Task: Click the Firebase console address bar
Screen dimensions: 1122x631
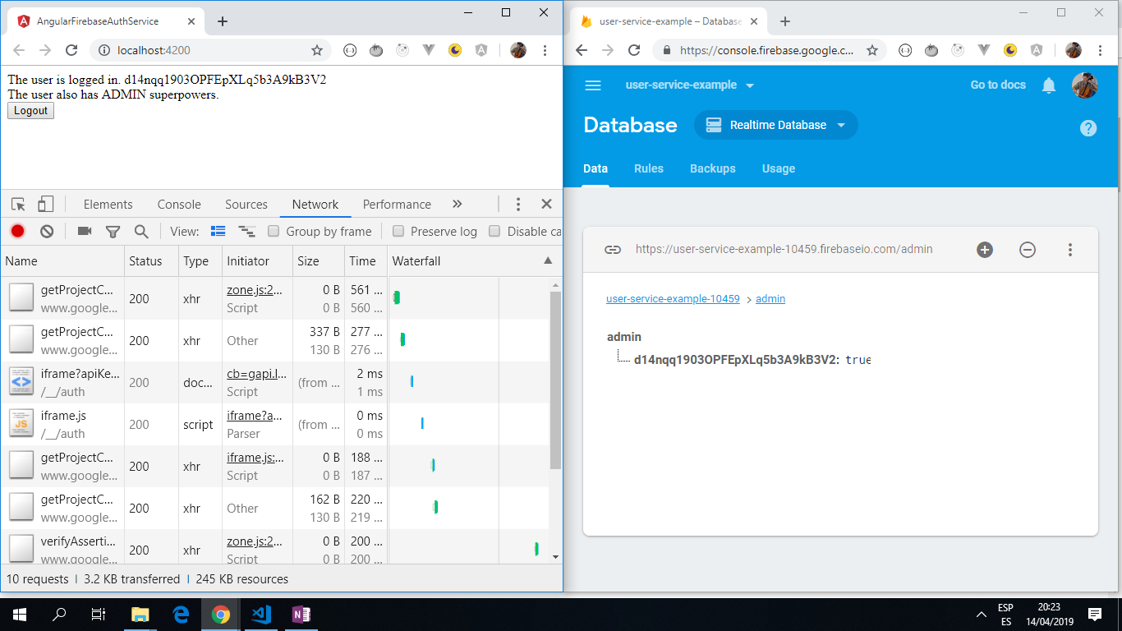Action: pos(770,50)
